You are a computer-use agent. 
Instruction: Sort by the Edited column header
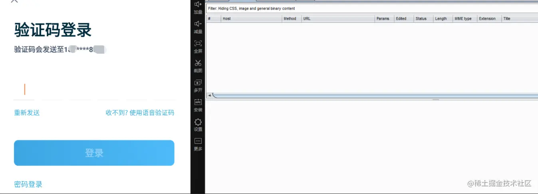(x=404, y=19)
